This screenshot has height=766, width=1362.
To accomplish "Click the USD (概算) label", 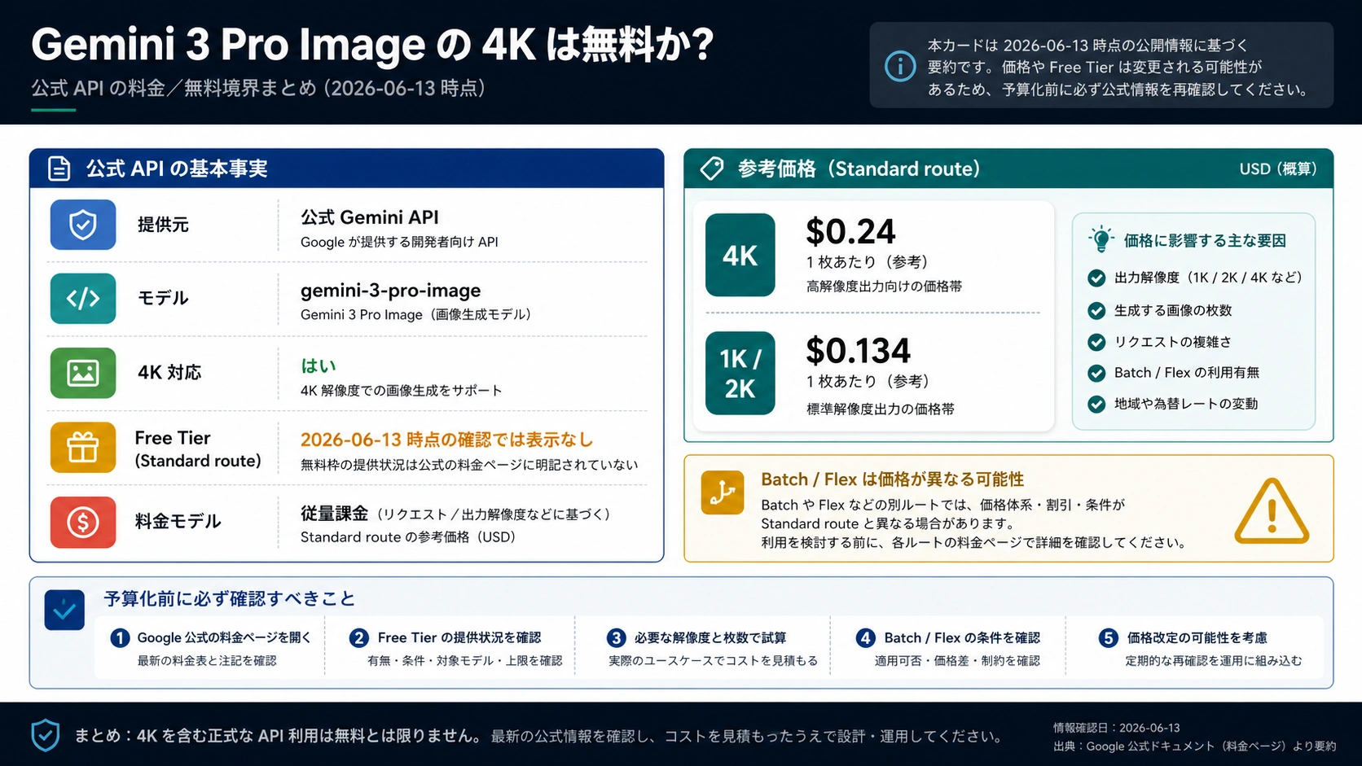I will pyautogui.click(x=1278, y=169).
